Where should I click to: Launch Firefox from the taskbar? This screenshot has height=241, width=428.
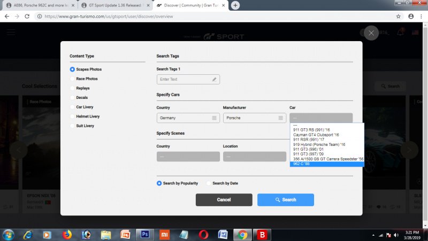click(x=66, y=235)
